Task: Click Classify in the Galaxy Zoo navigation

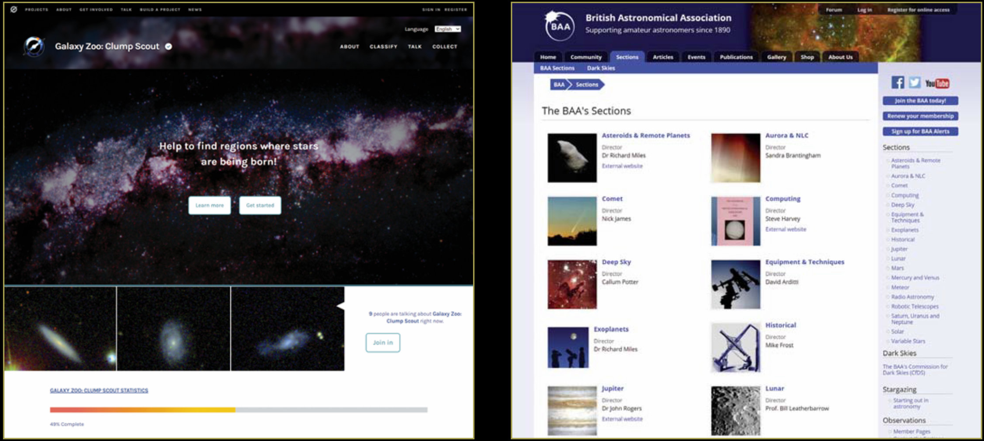Action: 383,46
